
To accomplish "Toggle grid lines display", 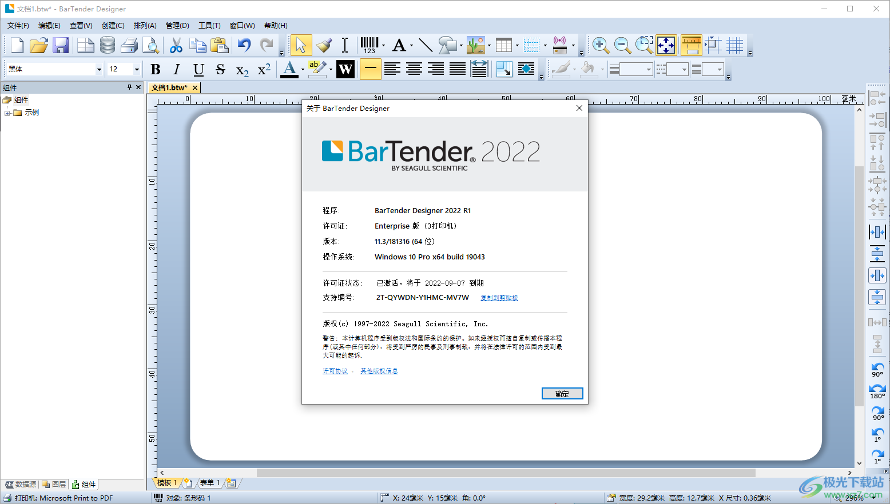I will click(734, 45).
